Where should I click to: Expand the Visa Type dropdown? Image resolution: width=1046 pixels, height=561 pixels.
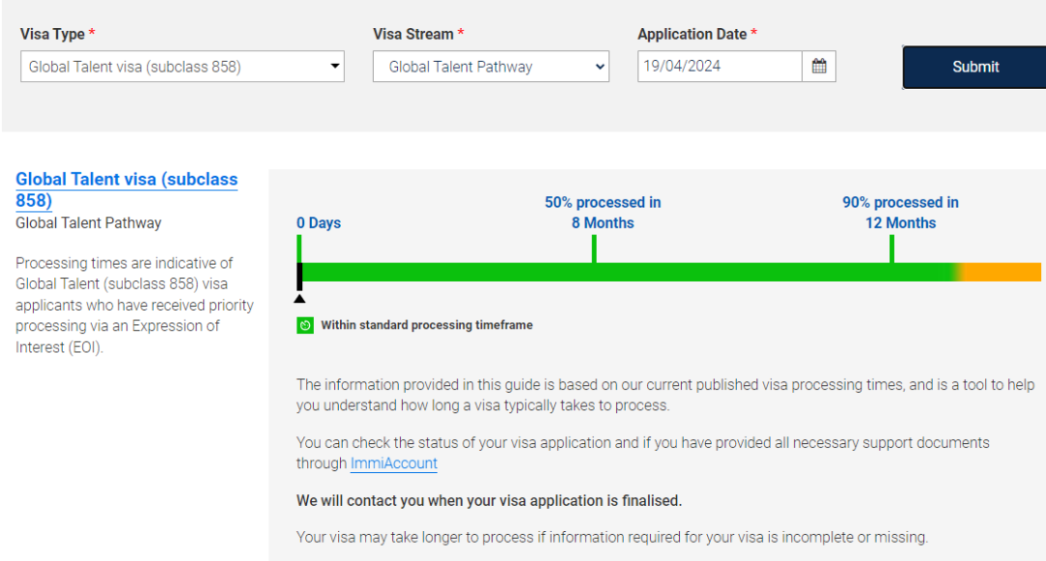[182, 67]
